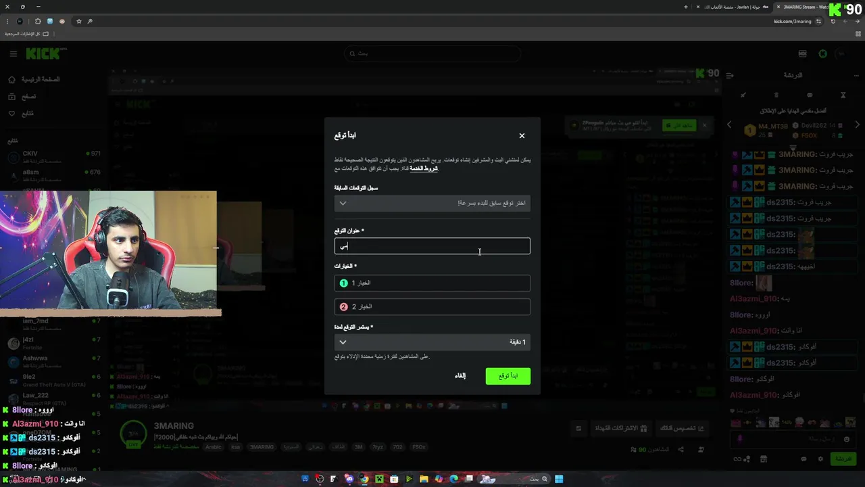865x487 pixels.
Task: Open Microsoft Store from taskbar
Action: tap(394, 479)
